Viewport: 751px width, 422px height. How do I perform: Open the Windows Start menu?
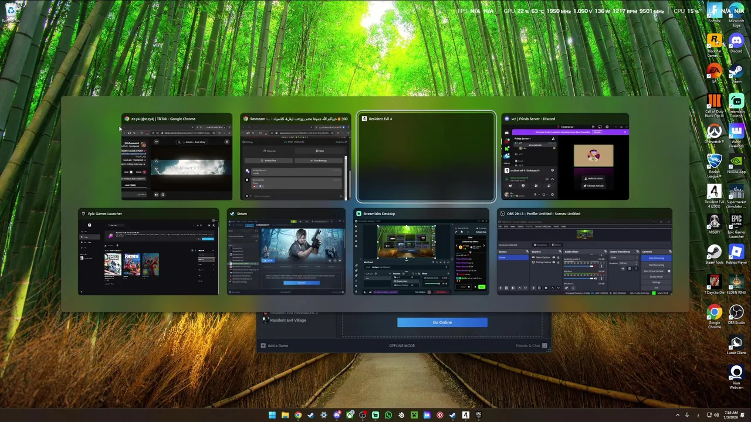272,415
